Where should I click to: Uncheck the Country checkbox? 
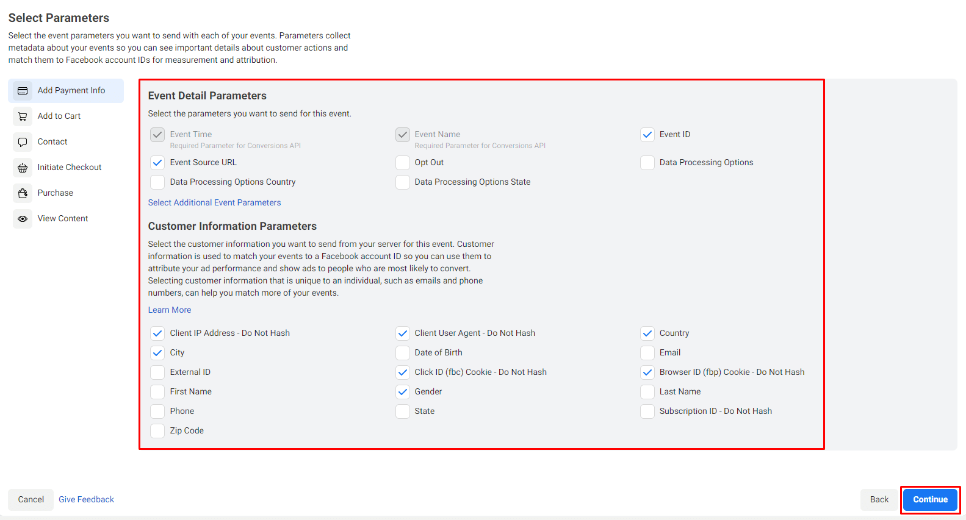click(647, 333)
